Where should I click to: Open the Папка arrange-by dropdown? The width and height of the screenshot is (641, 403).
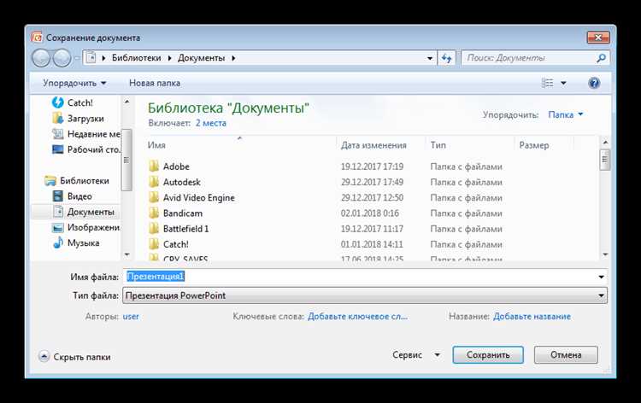point(566,114)
